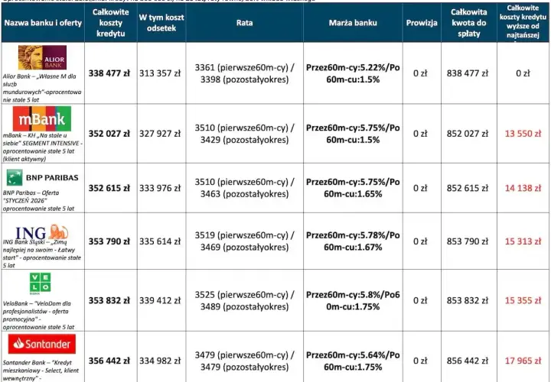Click the Santander logo
Screen dimensions: 551x382
(x=42, y=344)
